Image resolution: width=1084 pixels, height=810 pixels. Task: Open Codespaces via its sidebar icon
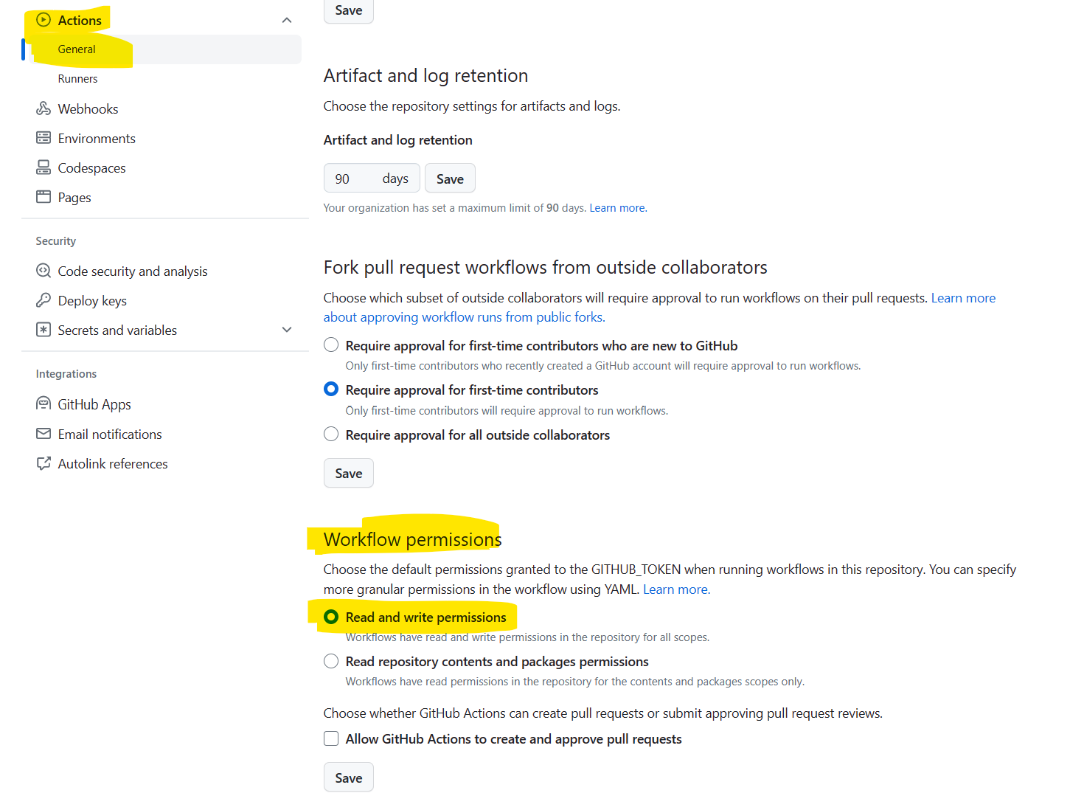coord(44,167)
